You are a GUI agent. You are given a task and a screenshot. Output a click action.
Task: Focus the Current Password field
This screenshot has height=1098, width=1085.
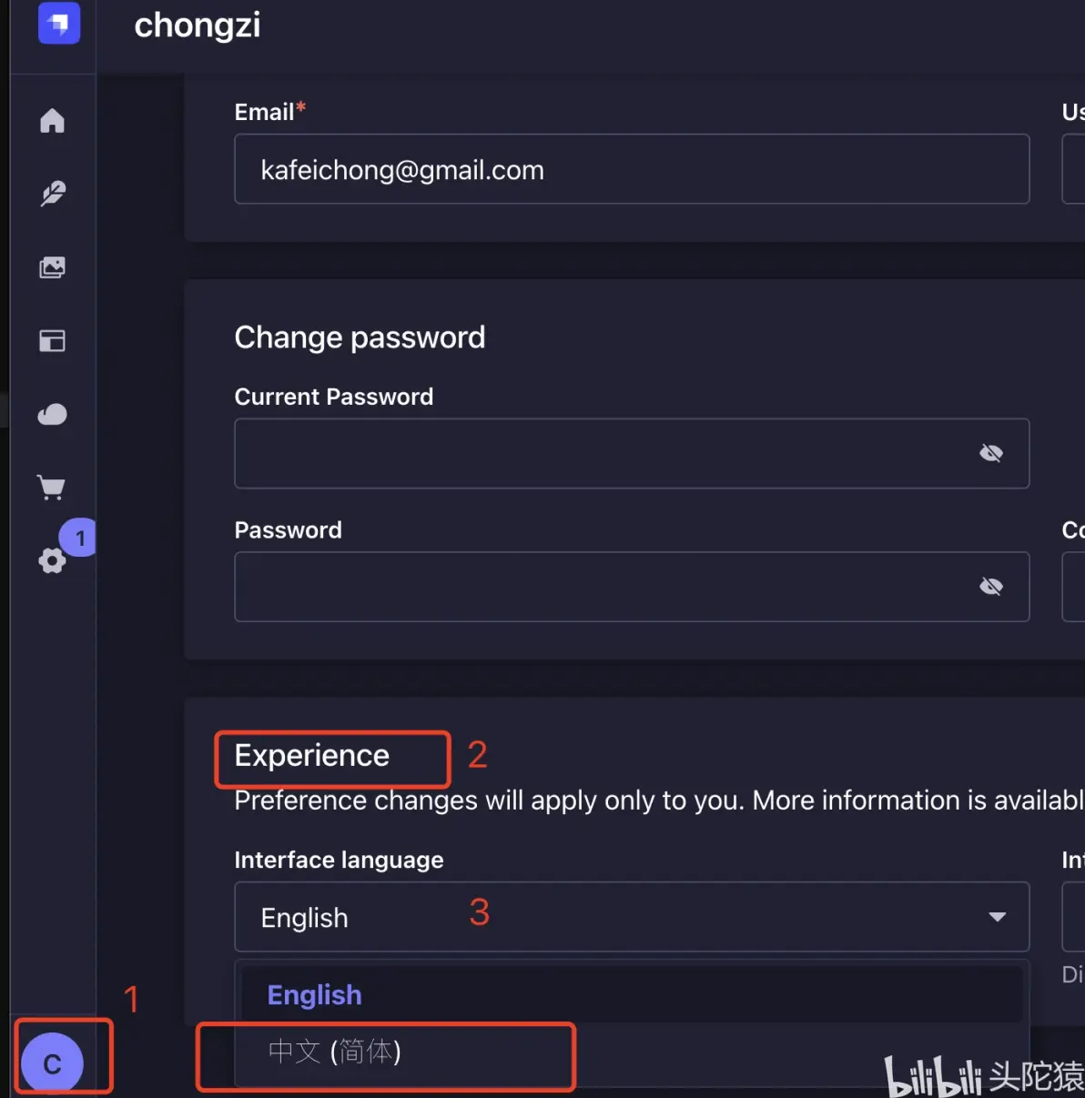tap(601, 453)
